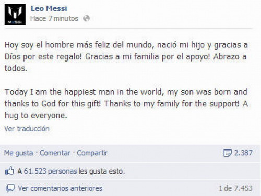This screenshot has height=196, width=261.
Task: Open the 'Hace 7 minutos' timestamp link
Action: click(54, 18)
